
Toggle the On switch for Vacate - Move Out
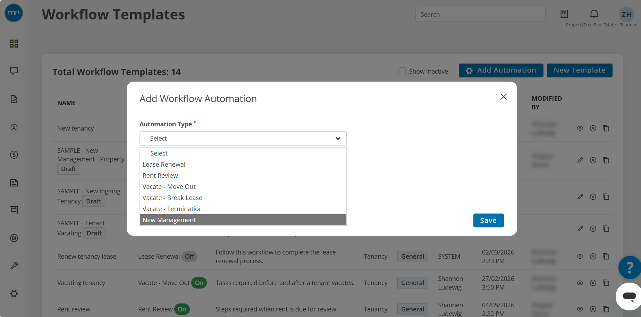pos(199,283)
